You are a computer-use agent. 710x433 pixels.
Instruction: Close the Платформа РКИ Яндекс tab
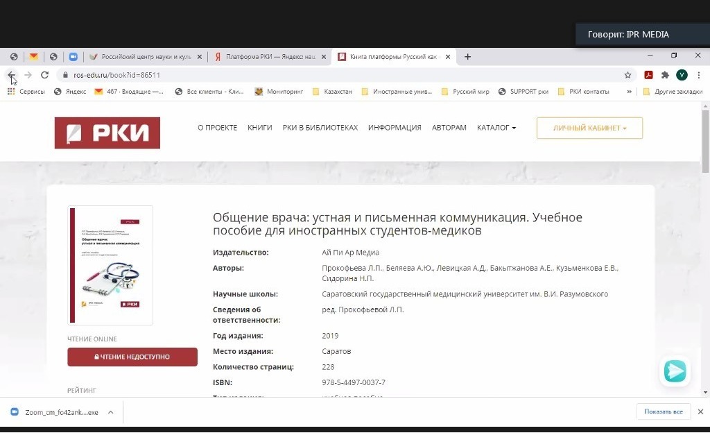click(323, 57)
